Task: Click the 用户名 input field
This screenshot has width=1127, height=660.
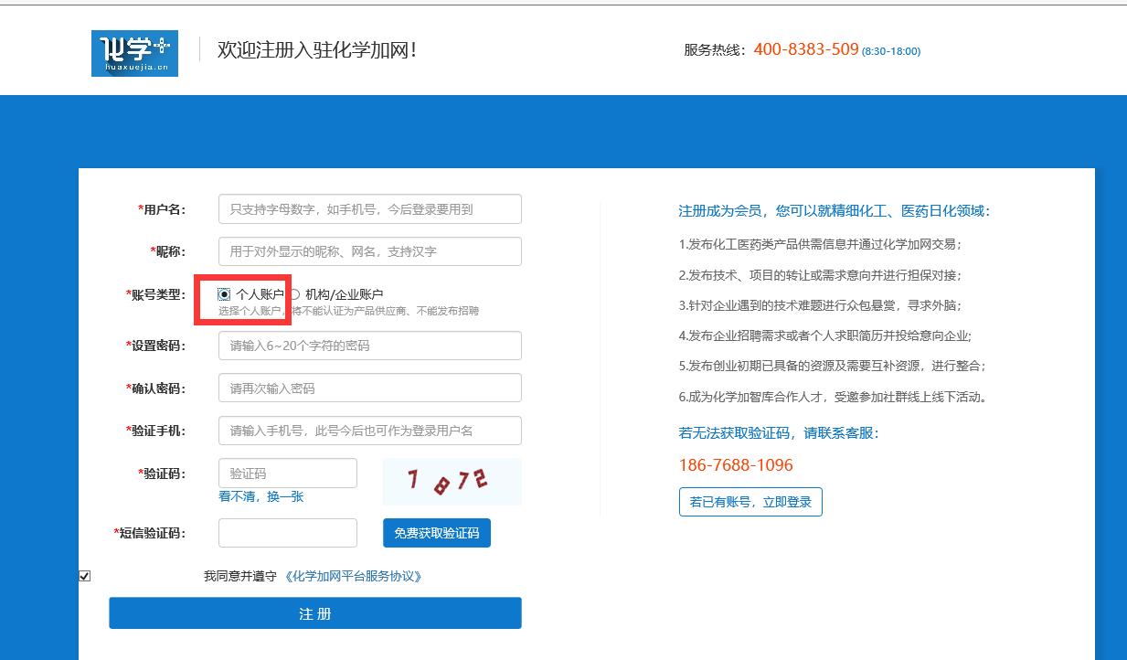Action: point(369,209)
